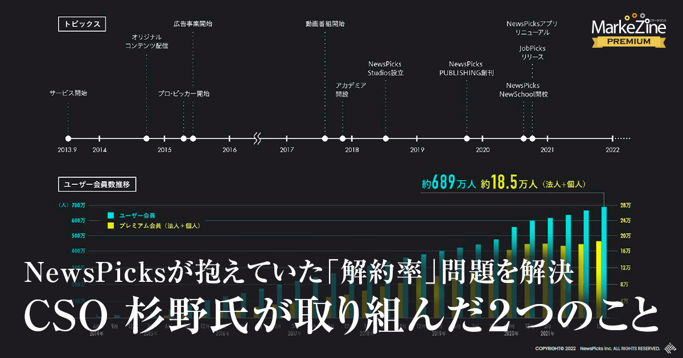Viewport: 683px width, 358px height.
Task: Click the timeline dot for NewsPicks Studios設立
Action: [x=386, y=138]
